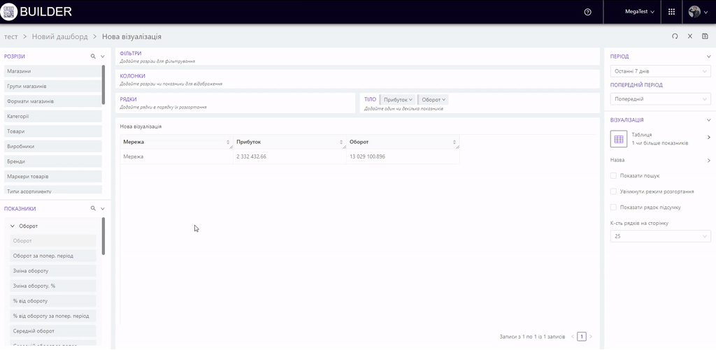The height and width of the screenshot is (350, 716).
Task: Open the Попередній period dropdown
Action: (x=660, y=99)
